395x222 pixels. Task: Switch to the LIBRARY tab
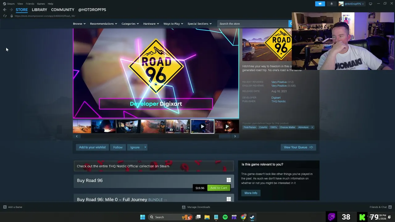39,10
